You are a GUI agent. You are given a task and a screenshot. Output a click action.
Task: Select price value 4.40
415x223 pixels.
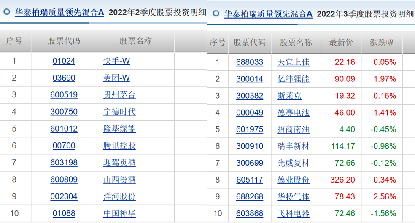click(347, 129)
